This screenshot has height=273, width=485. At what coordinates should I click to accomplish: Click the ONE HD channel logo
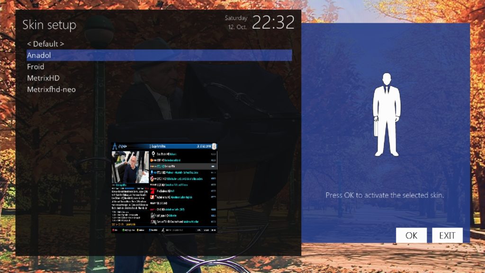tap(153, 209)
